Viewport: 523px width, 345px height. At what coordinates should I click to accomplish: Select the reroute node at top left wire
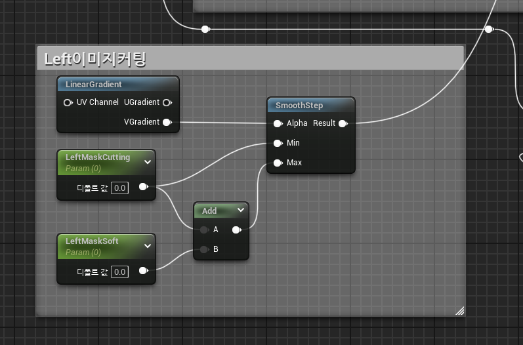click(x=206, y=30)
